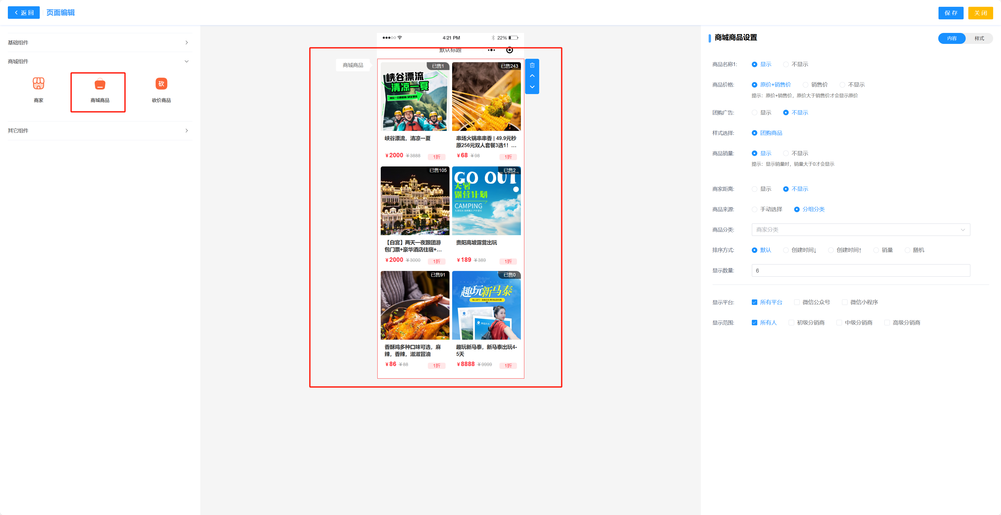Click the 返回 button

click(x=24, y=13)
